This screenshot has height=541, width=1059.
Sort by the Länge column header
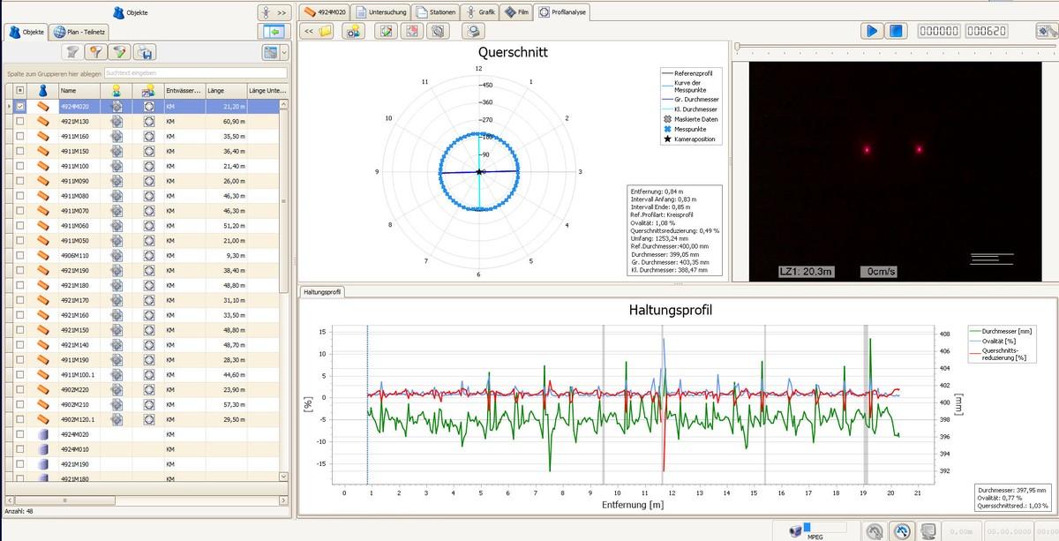click(222, 90)
